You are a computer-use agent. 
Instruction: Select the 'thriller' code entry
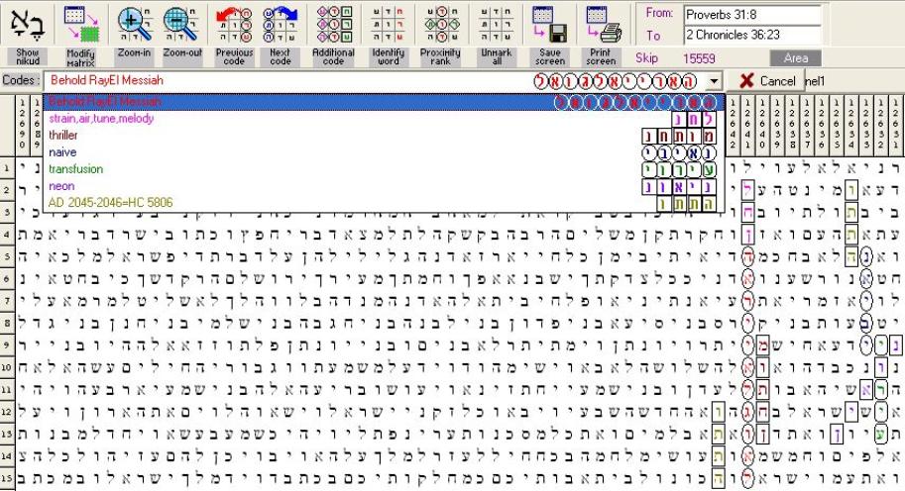pos(382,136)
